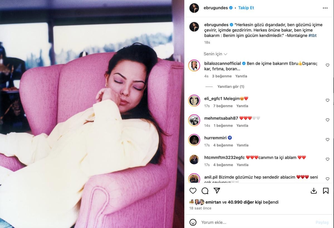Like hurremmiri's comment heart
The height and width of the screenshot is (228, 334).
(327, 140)
